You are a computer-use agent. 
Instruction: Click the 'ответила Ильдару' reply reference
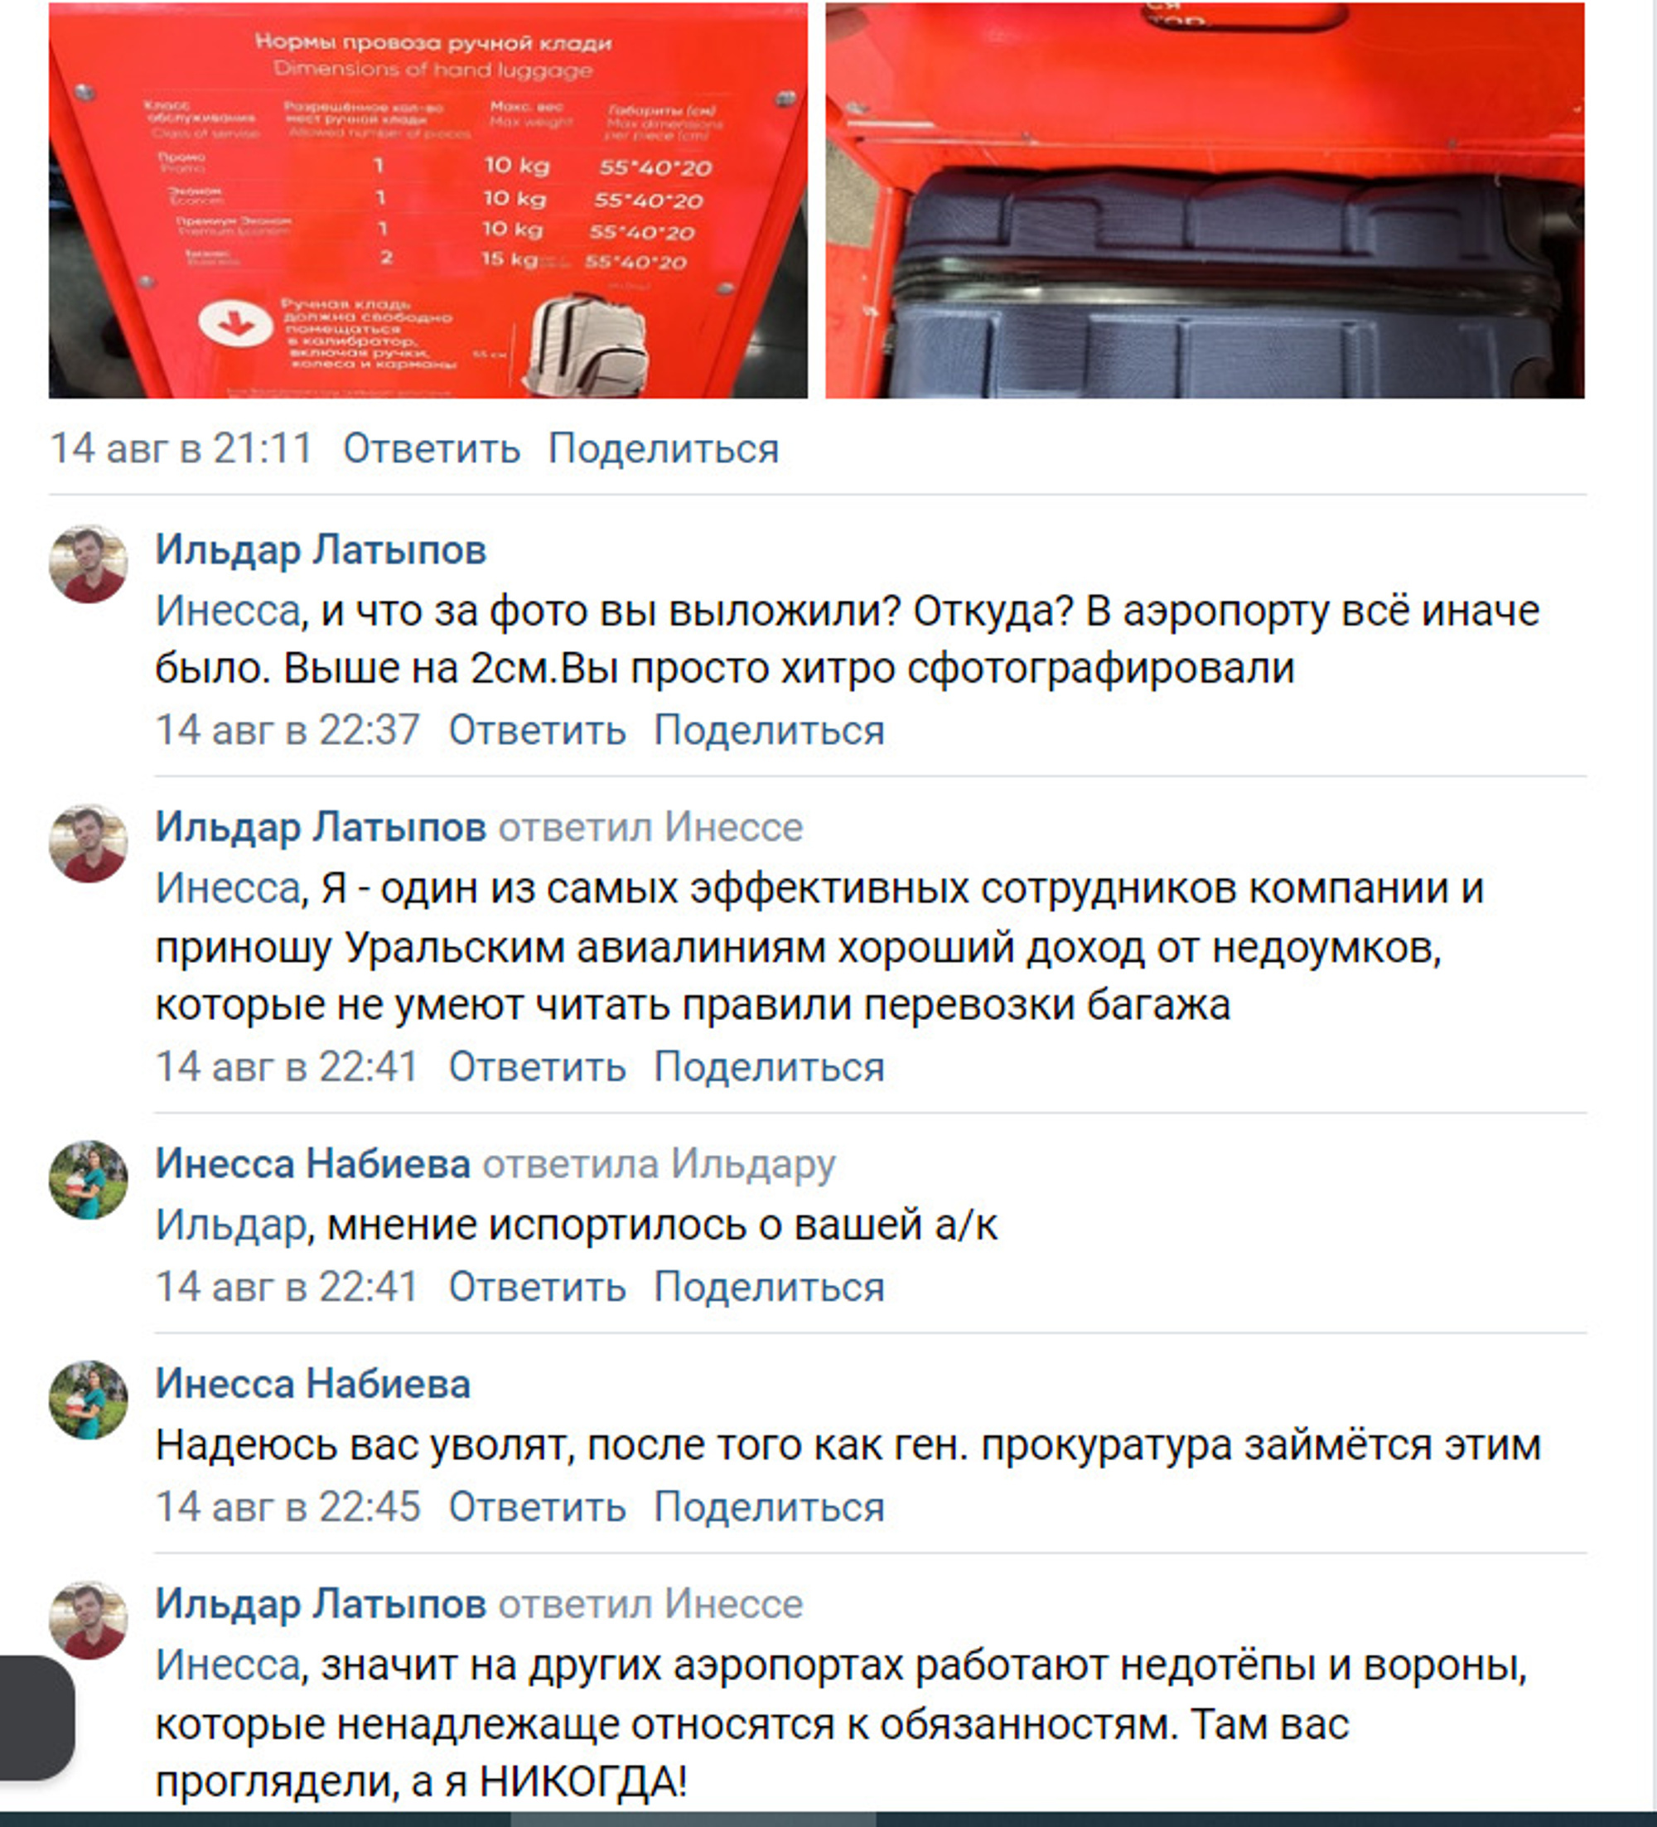[659, 1164]
